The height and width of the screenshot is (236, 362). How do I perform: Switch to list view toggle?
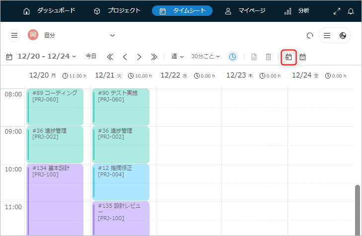(x=327, y=35)
